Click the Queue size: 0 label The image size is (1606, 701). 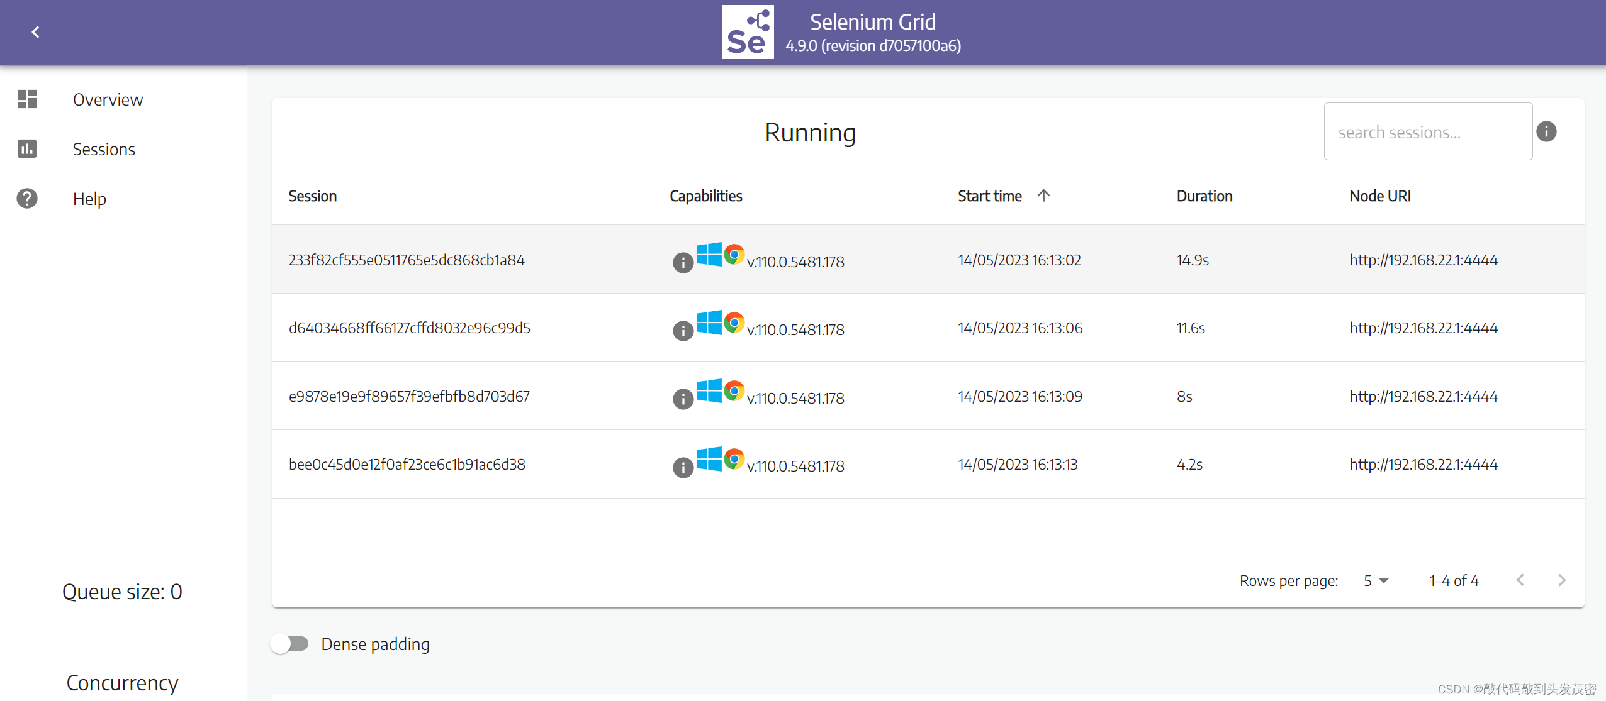pos(122,592)
